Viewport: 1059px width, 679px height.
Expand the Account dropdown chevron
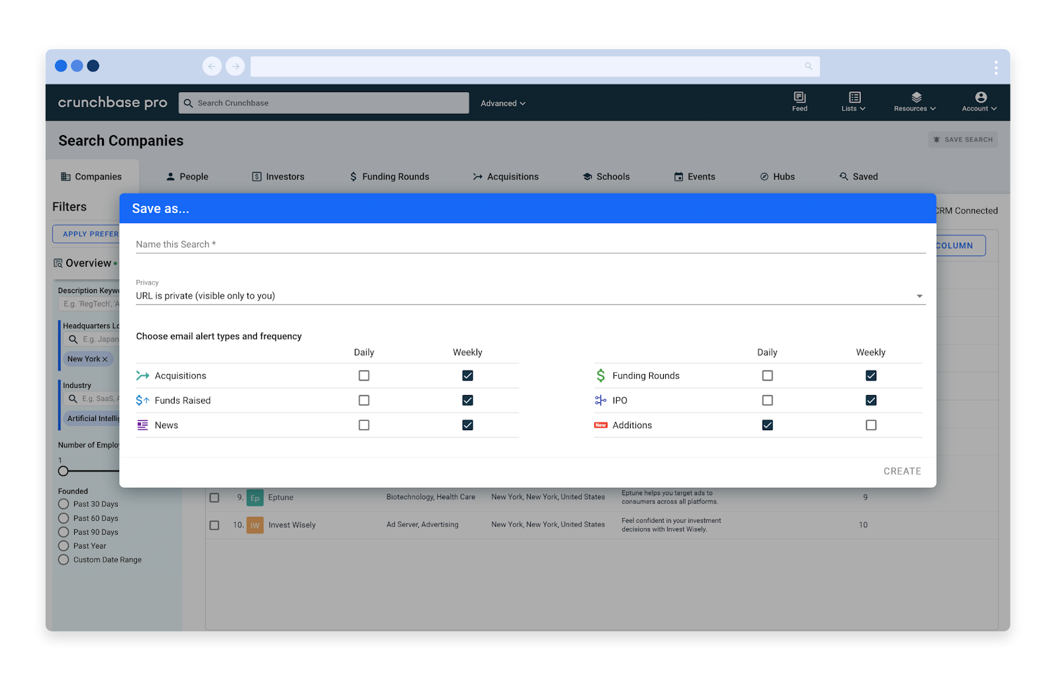point(993,109)
